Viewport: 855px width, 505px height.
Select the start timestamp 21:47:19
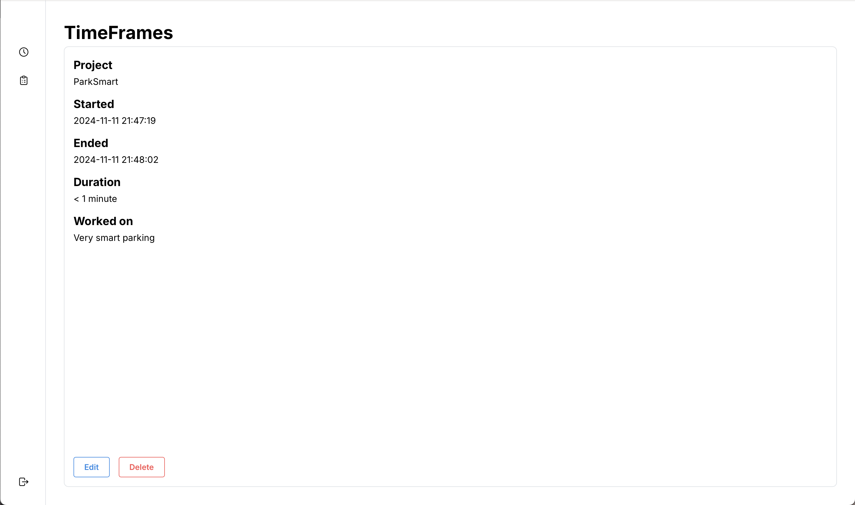click(x=139, y=121)
